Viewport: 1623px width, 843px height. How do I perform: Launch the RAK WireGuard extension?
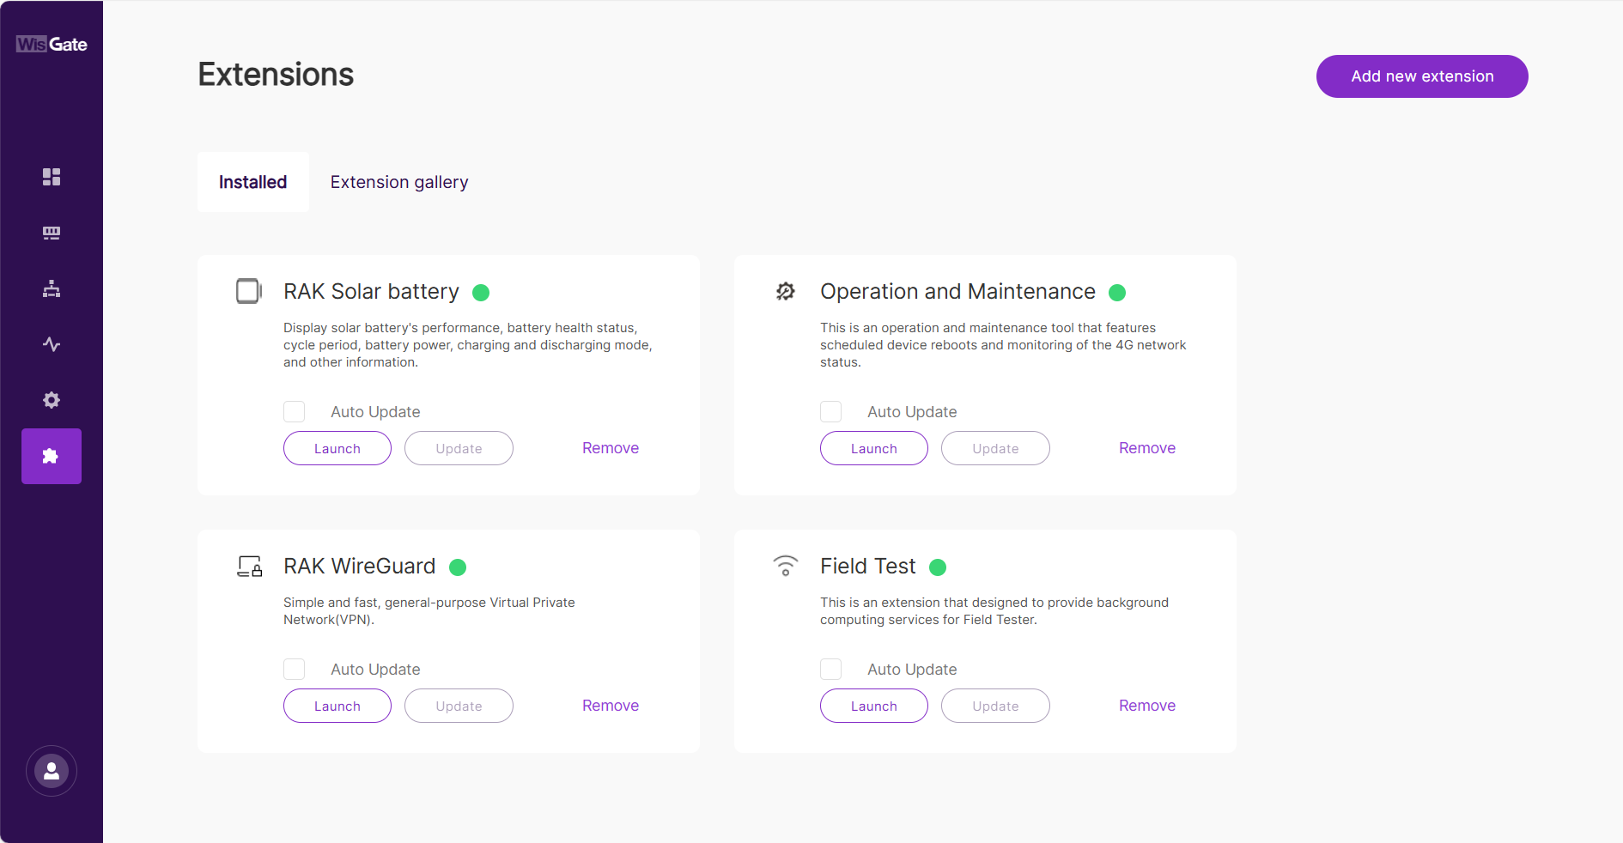click(337, 706)
